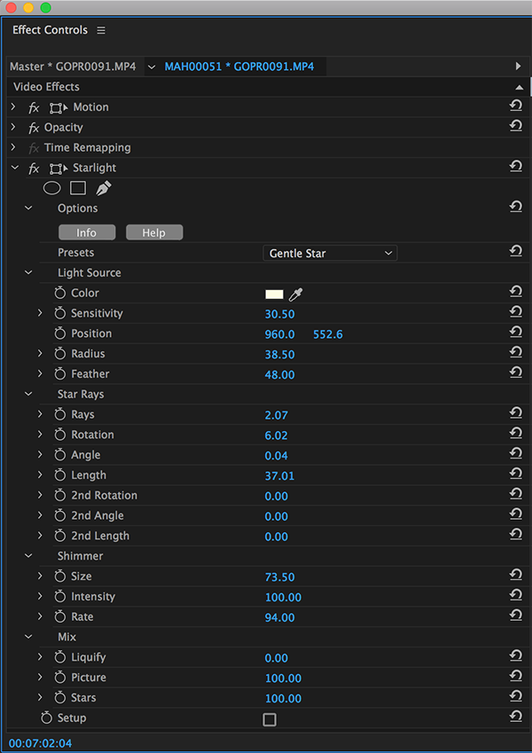Pick light source color with the eyedropper
Image resolution: width=532 pixels, height=753 pixels.
pyautogui.click(x=296, y=294)
